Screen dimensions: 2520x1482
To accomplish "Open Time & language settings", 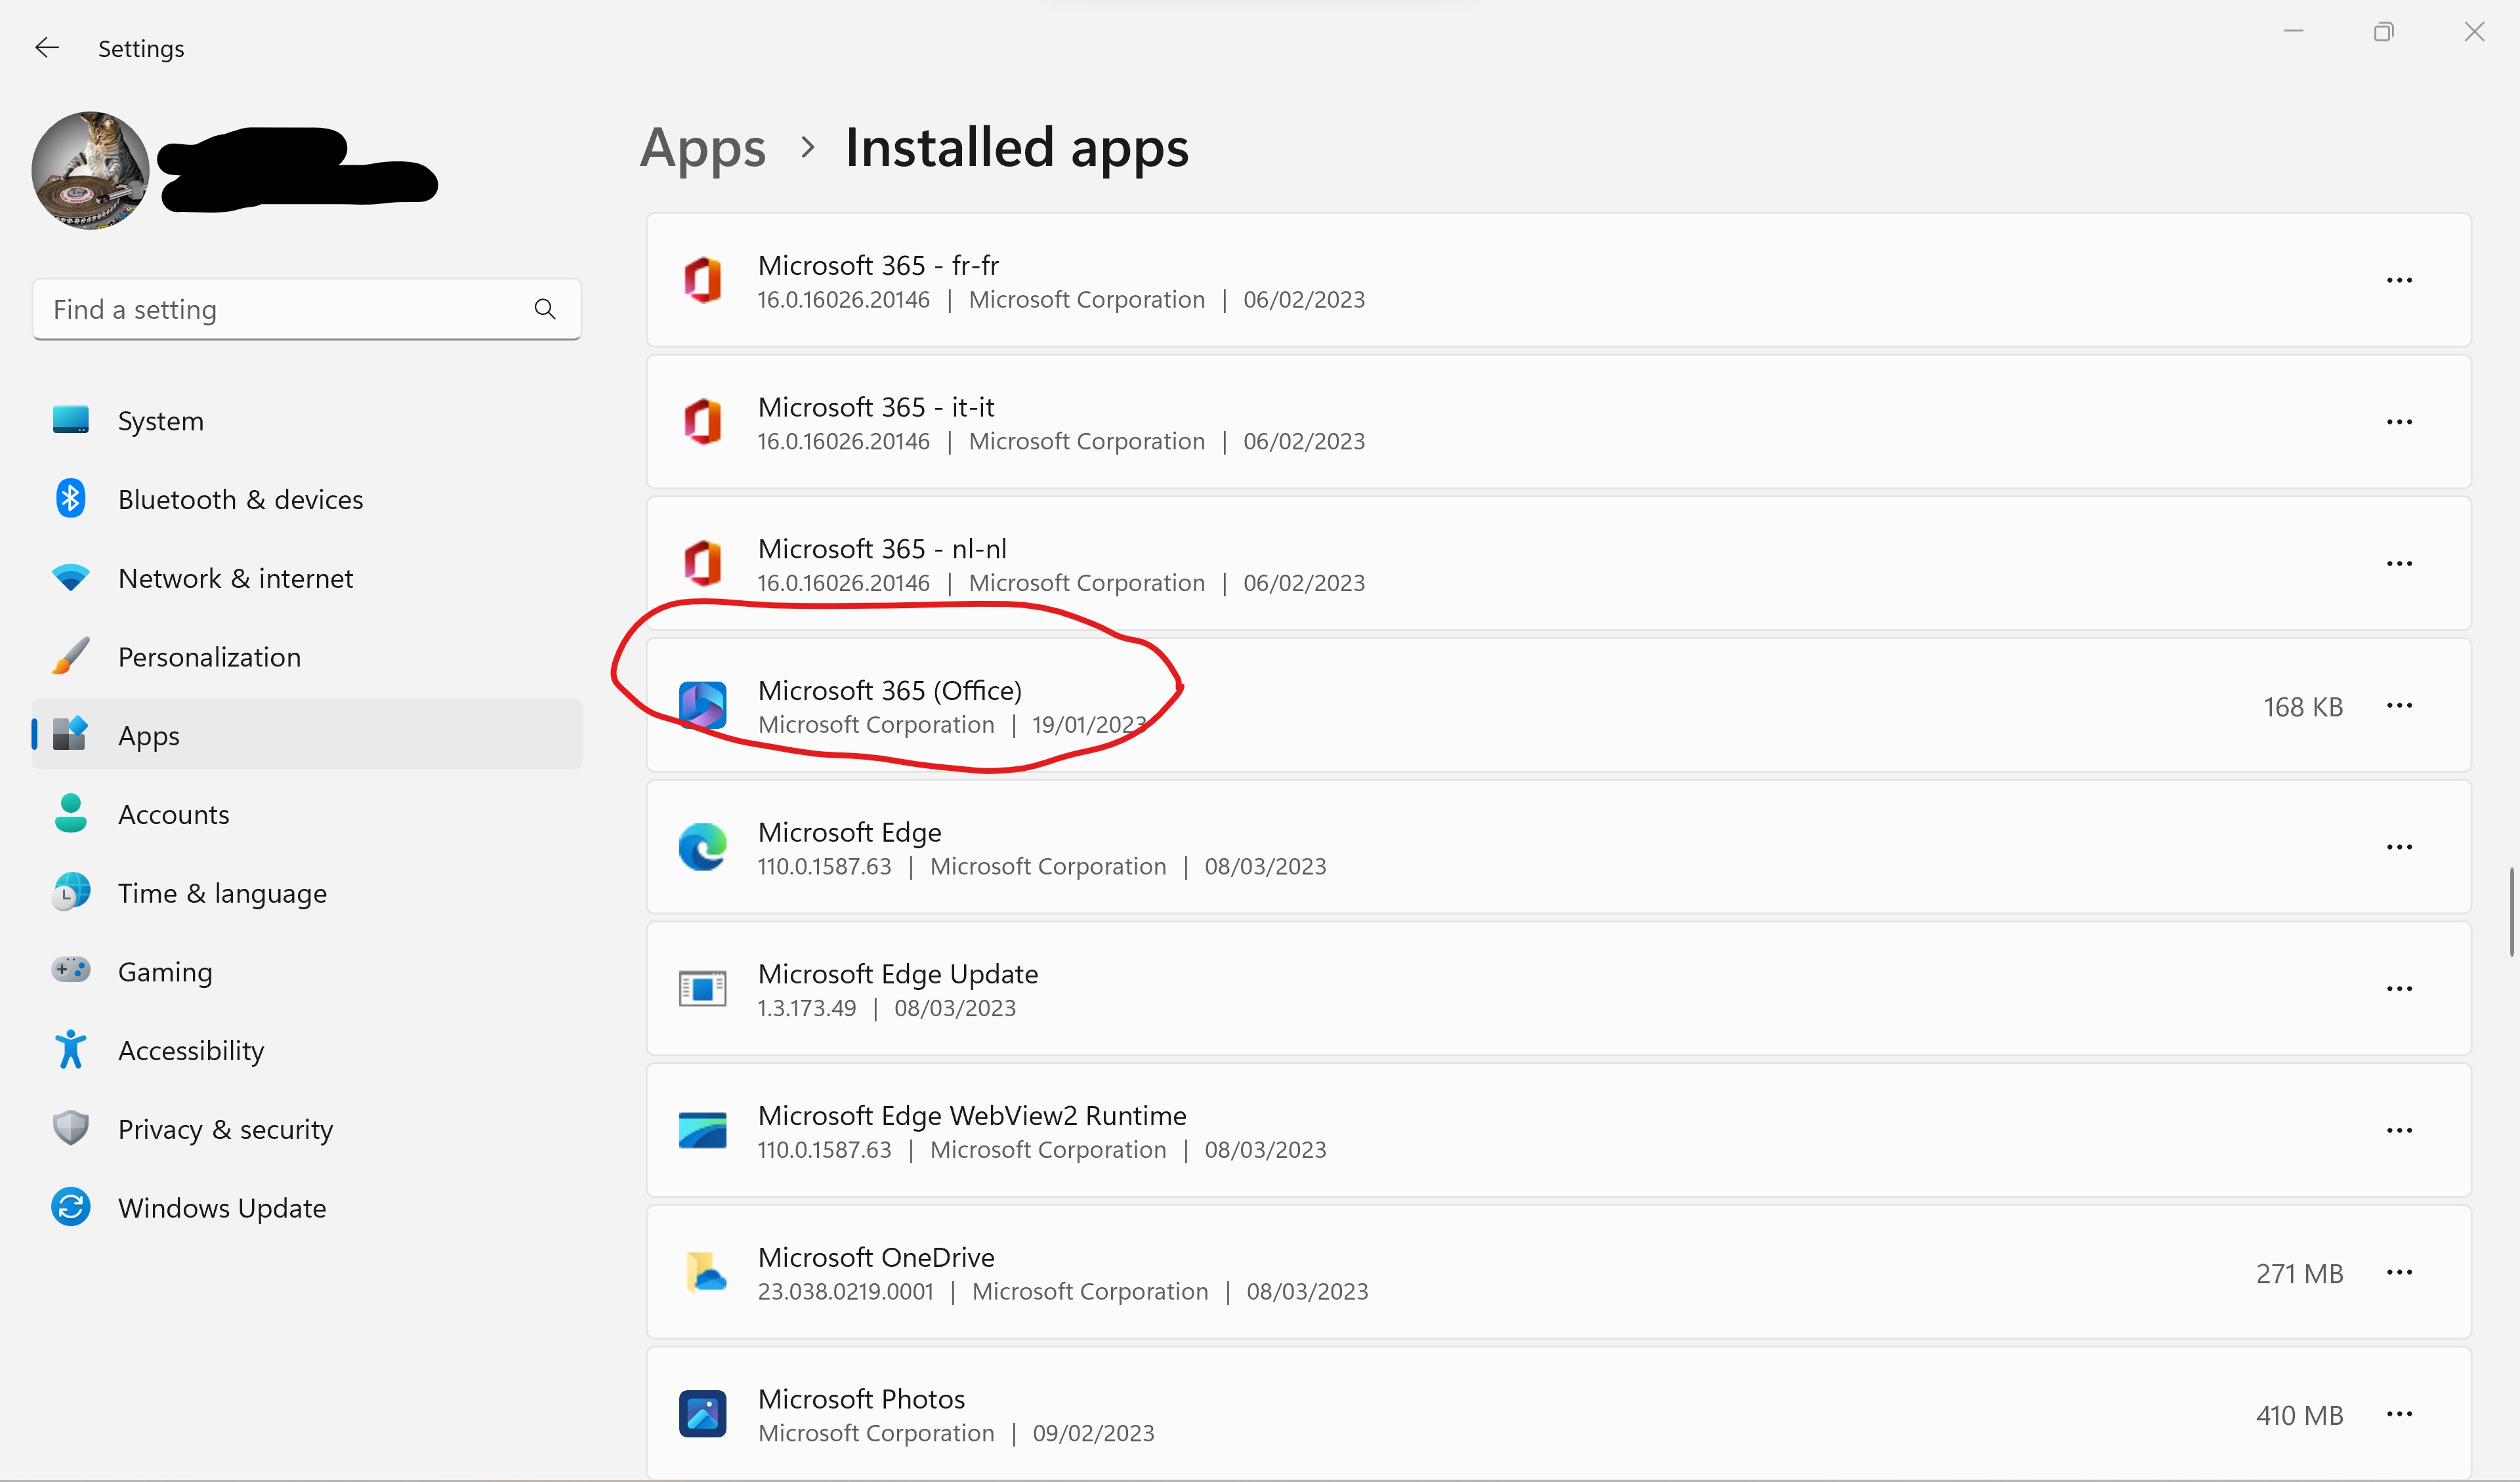I will coord(222,893).
